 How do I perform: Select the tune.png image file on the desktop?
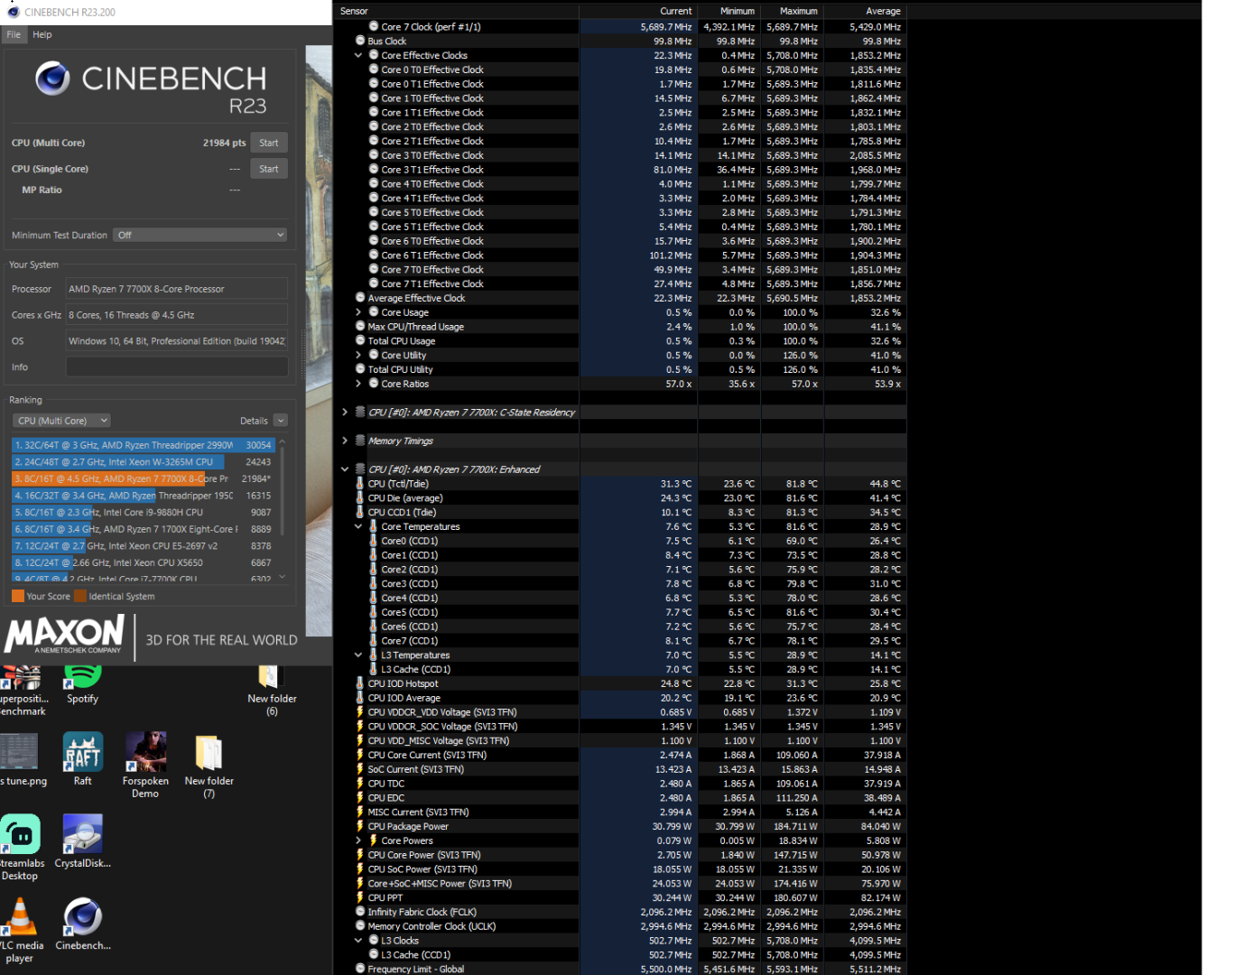(x=20, y=759)
